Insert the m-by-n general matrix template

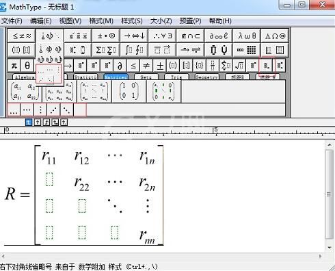point(94,91)
